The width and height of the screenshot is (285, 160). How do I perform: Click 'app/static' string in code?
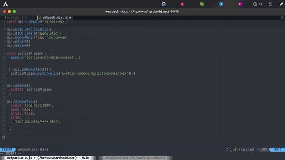click(x=48, y=33)
